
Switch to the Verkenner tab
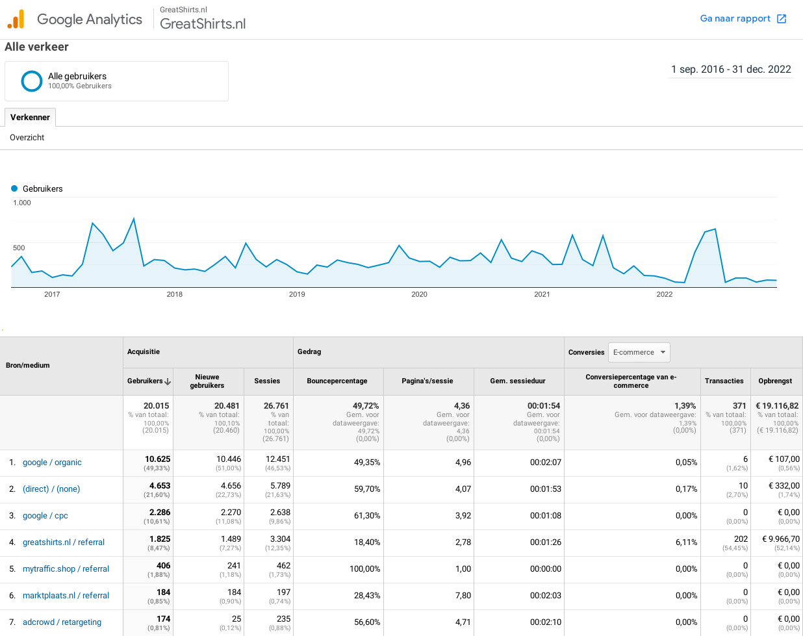tap(30, 117)
